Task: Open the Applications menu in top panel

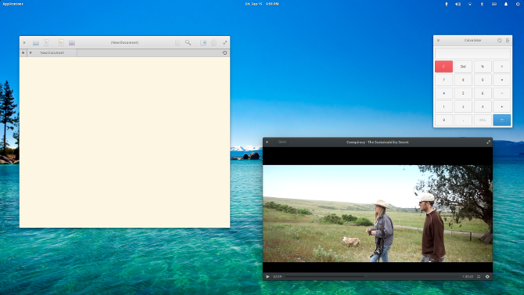Action: (x=13, y=4)
